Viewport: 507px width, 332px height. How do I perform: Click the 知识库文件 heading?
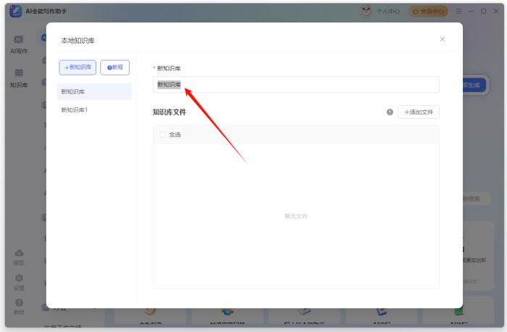point(169,112)
